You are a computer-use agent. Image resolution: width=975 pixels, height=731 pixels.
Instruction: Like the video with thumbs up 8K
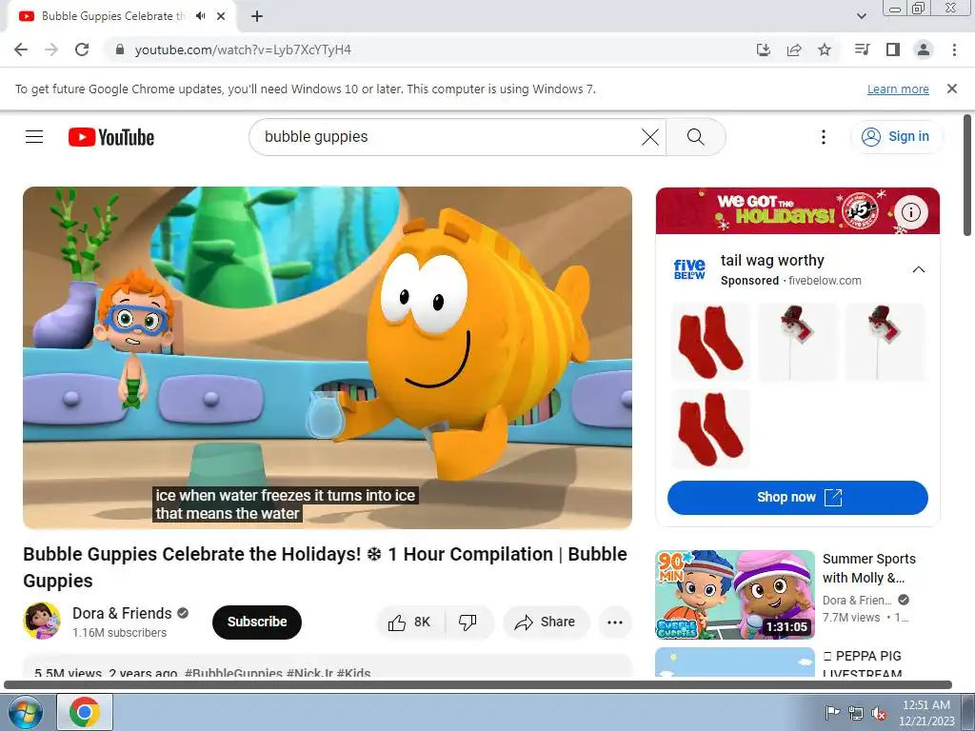coord(409,622)
